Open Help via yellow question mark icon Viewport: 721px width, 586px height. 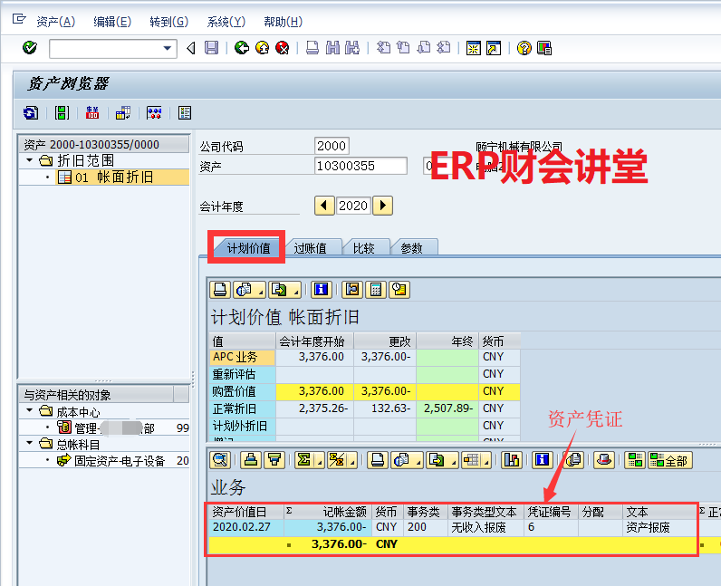coord(524,48)
